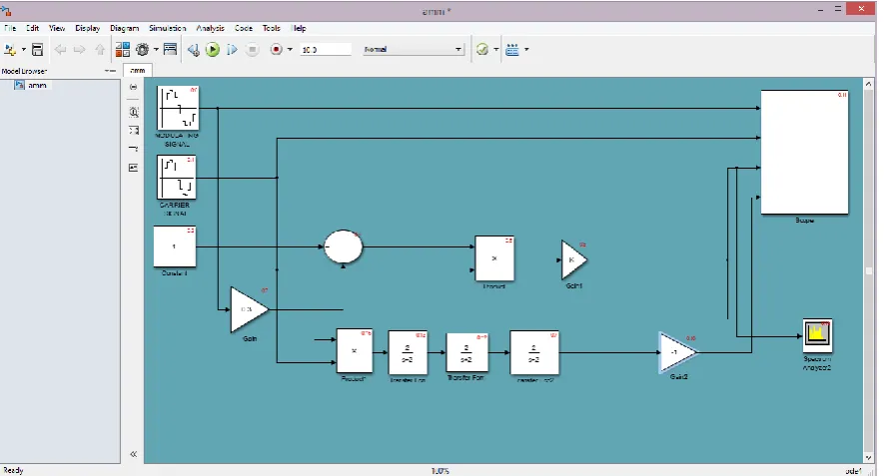
Task: Select the Scope block
Action: [804, 152]
